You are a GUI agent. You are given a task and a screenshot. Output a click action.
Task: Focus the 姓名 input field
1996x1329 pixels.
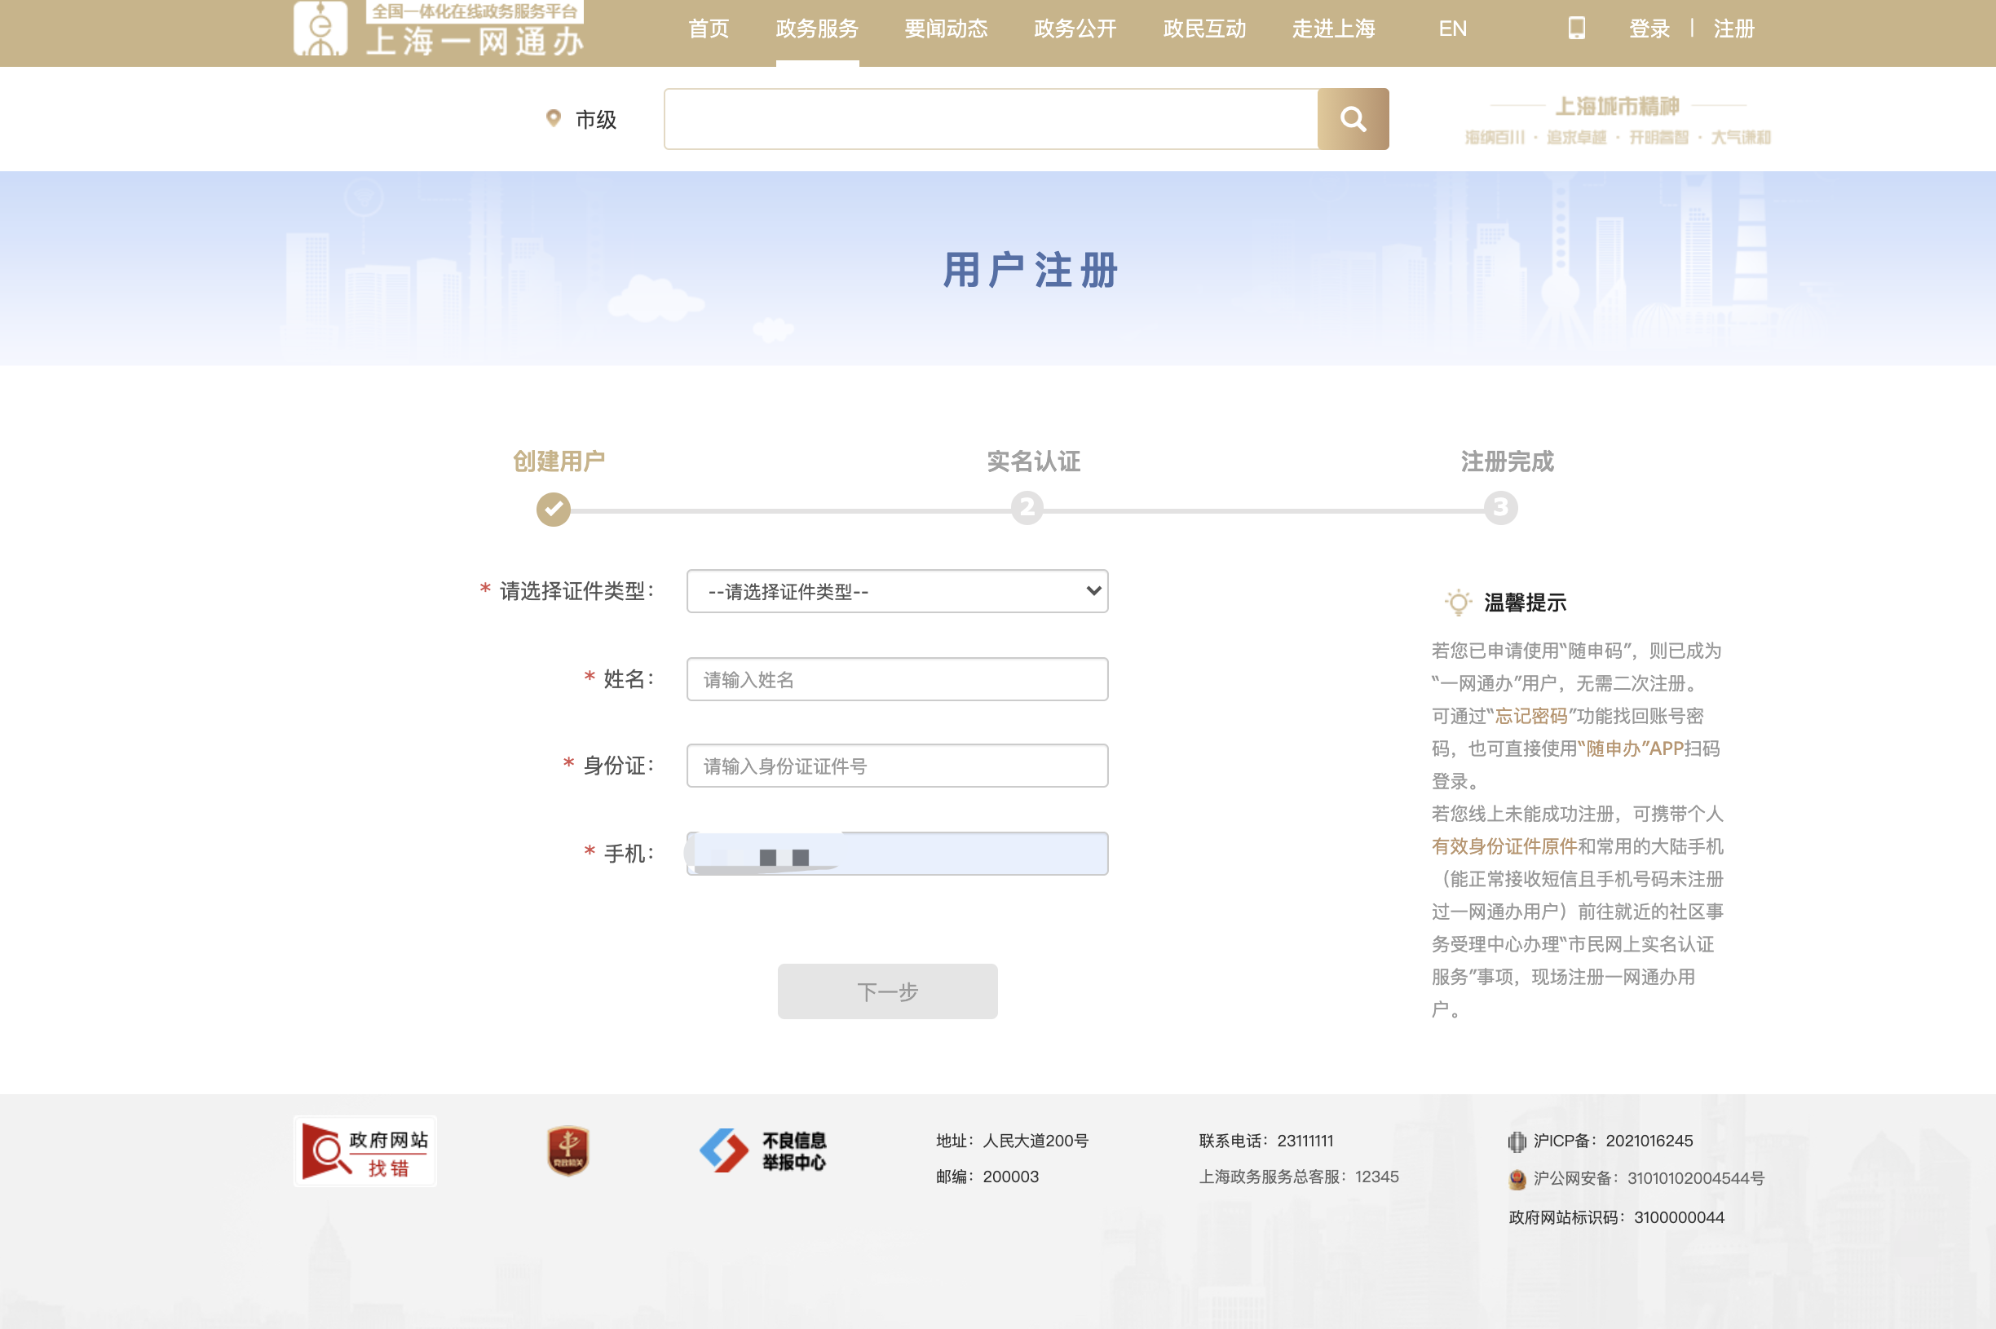click(898, 679)
